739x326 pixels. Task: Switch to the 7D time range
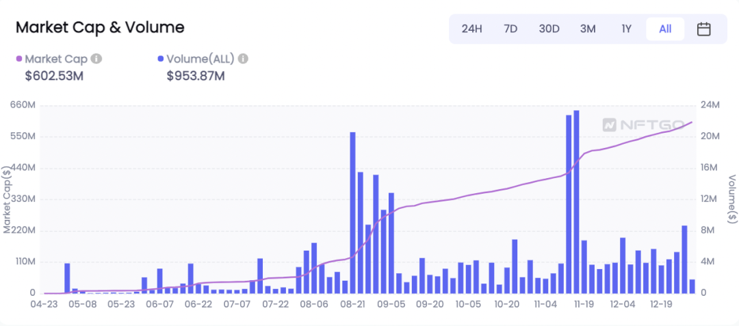510,29
